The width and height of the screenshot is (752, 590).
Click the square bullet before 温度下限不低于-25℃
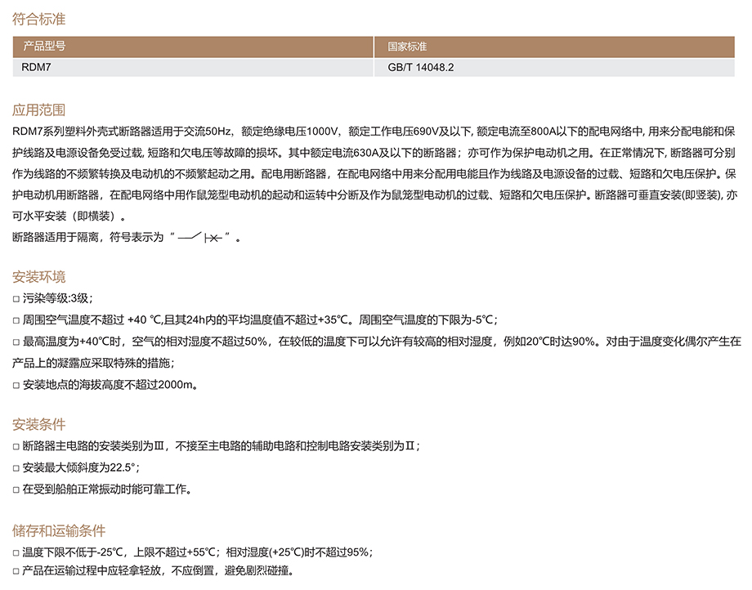click(16, 552)
